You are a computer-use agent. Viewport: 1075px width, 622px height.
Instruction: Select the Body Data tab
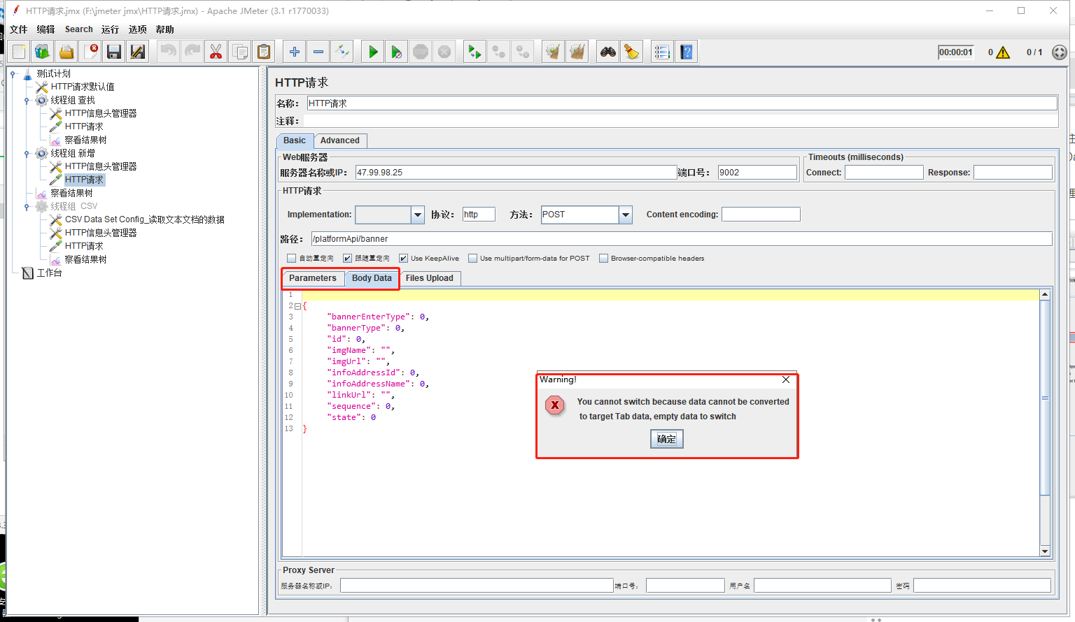[372, 278]
